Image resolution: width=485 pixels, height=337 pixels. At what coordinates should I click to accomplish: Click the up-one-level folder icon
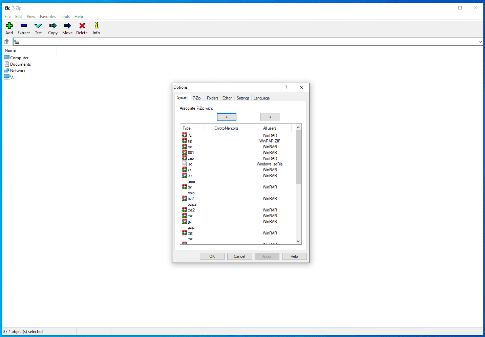point(6,42)
